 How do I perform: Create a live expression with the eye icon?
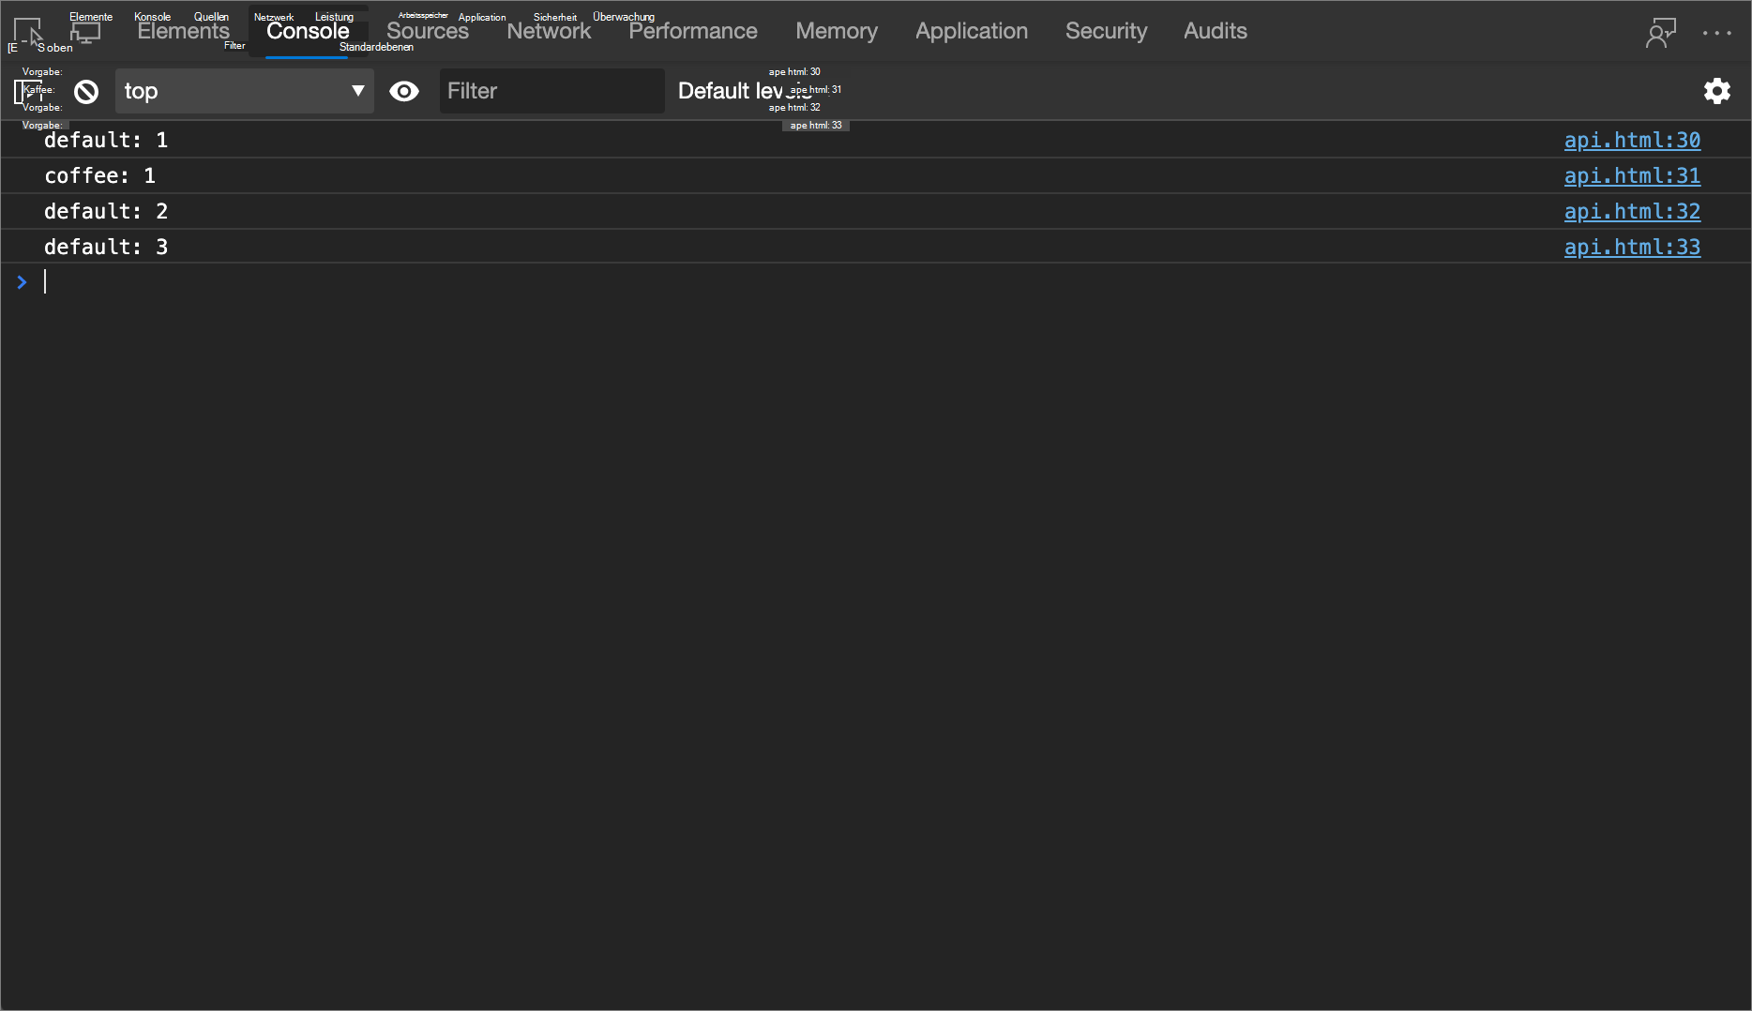pos(404,91)
